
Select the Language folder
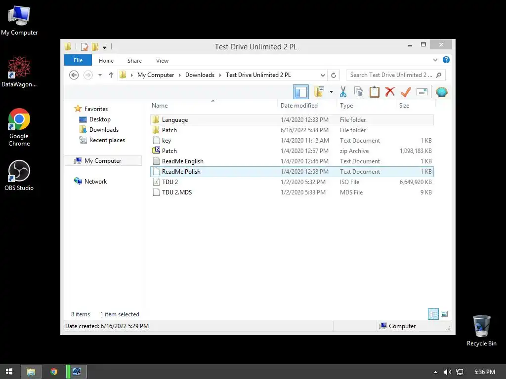pyautogui.click(x=292, y=119)
